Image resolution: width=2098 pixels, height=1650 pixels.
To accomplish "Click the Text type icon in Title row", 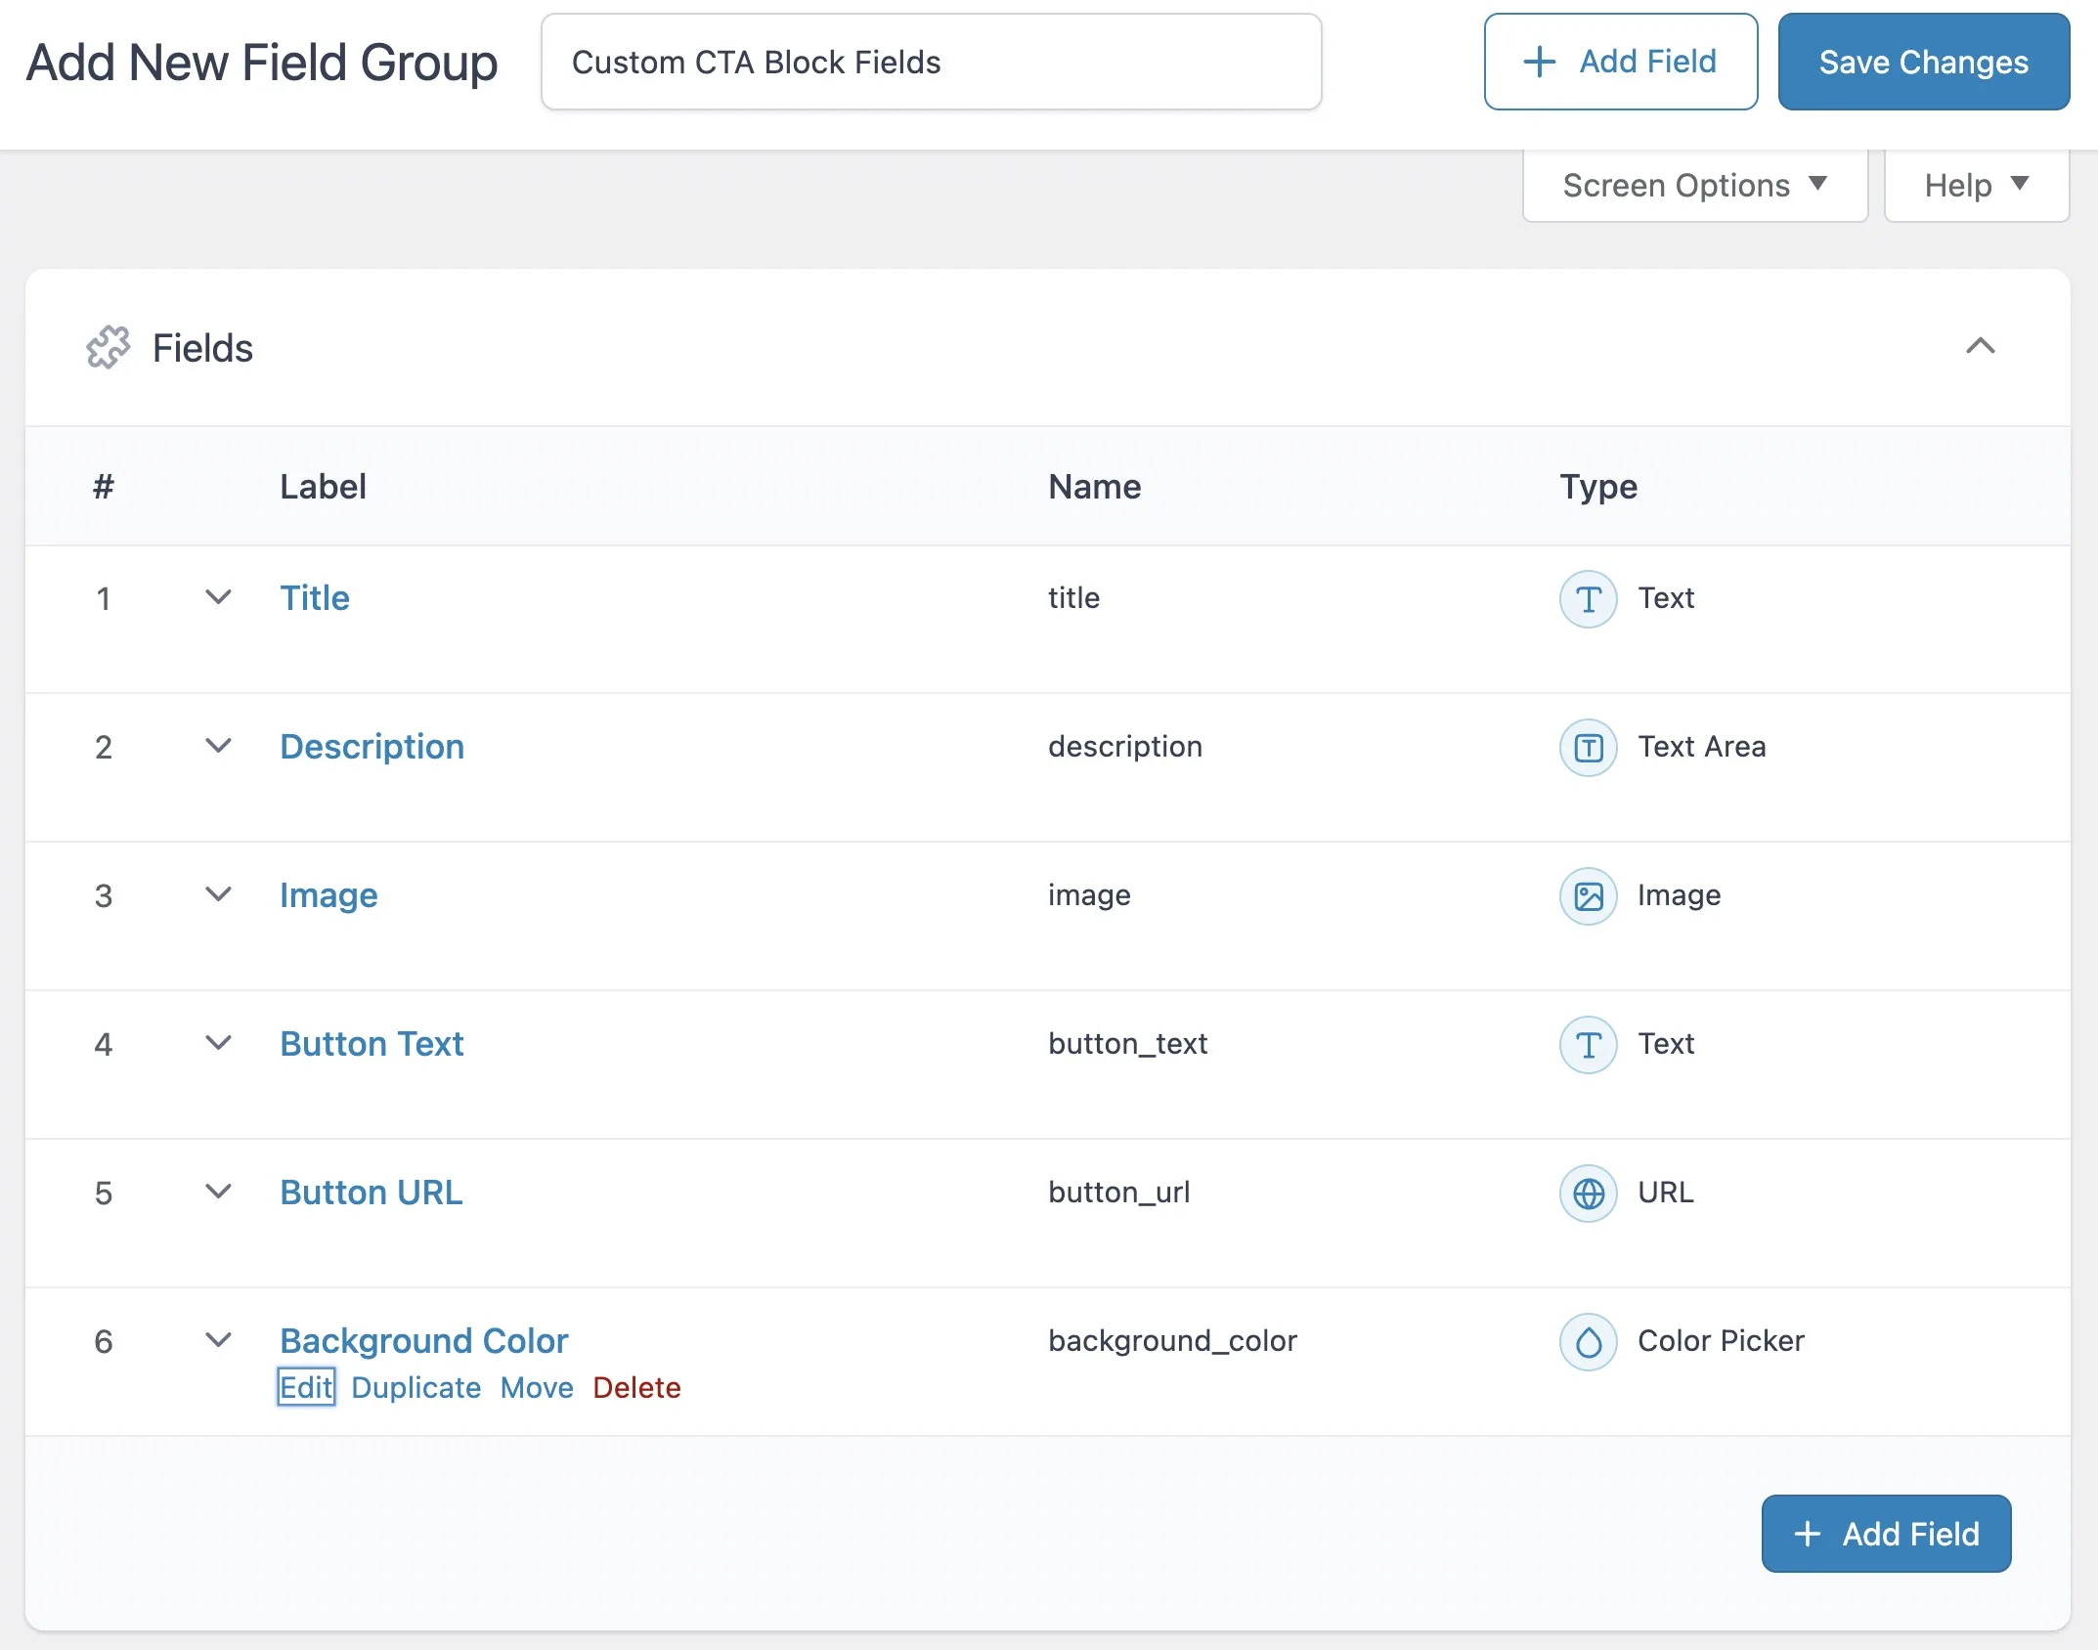I will pos(1588,599).
